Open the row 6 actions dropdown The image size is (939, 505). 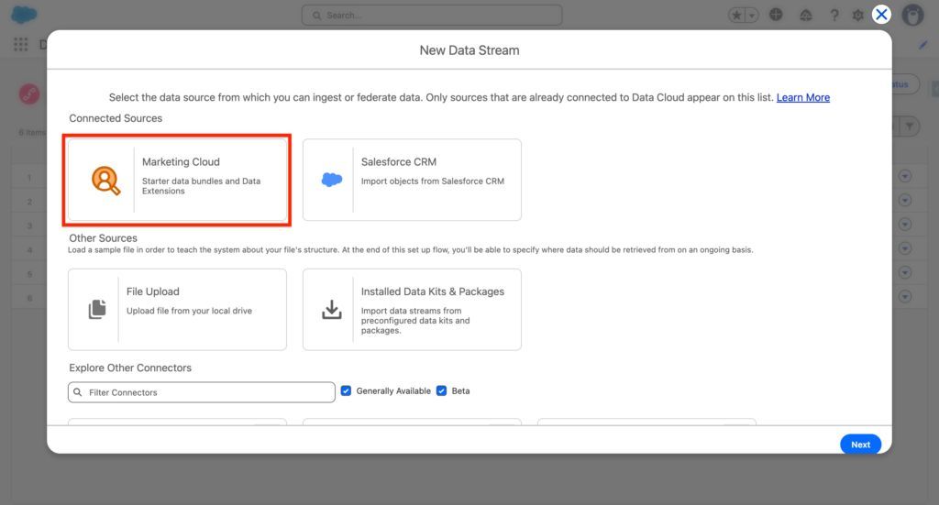[905, 297]
